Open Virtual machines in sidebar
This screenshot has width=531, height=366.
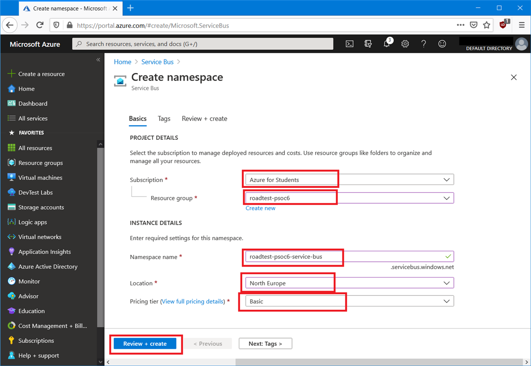(40, 178)
